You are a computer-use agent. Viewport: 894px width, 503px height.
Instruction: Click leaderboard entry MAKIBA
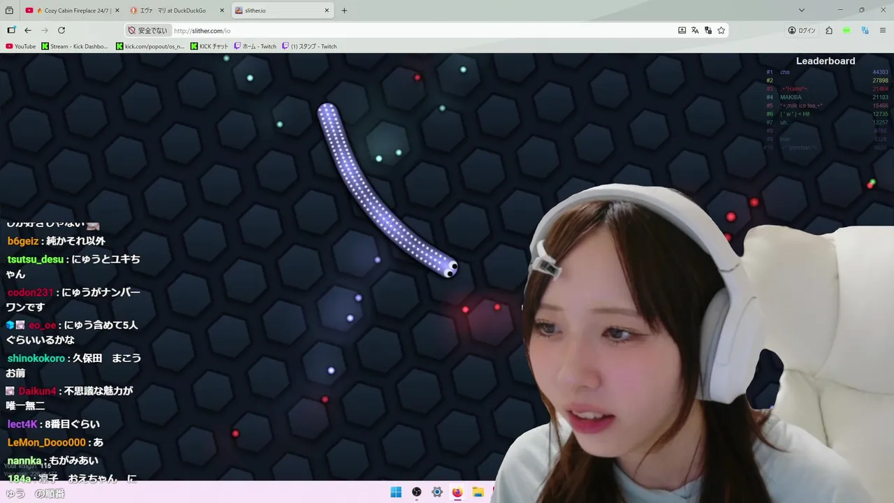pos(791,97)
